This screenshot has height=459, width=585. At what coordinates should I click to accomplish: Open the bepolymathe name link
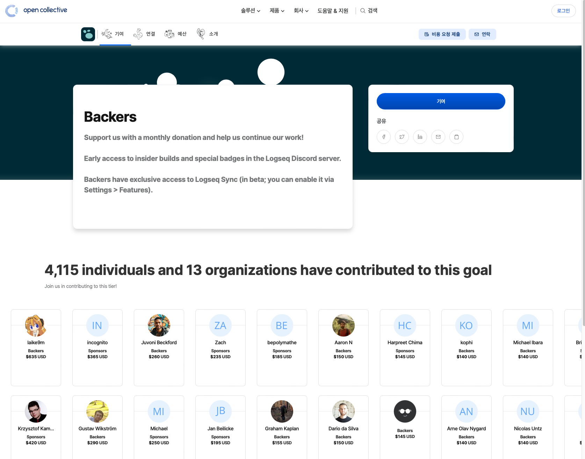282,343
